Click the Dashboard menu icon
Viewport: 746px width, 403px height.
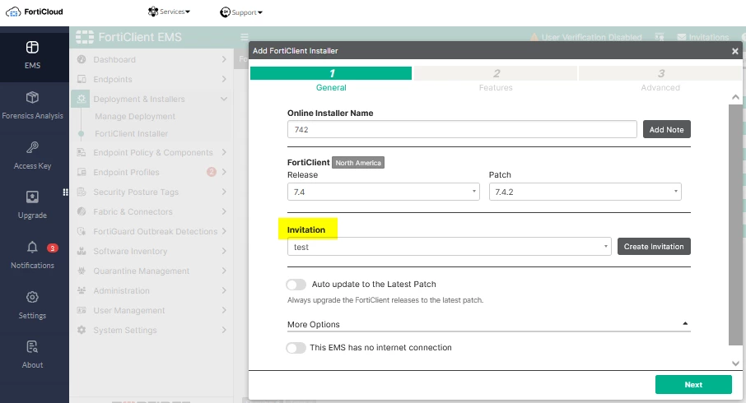pos(82,59)
